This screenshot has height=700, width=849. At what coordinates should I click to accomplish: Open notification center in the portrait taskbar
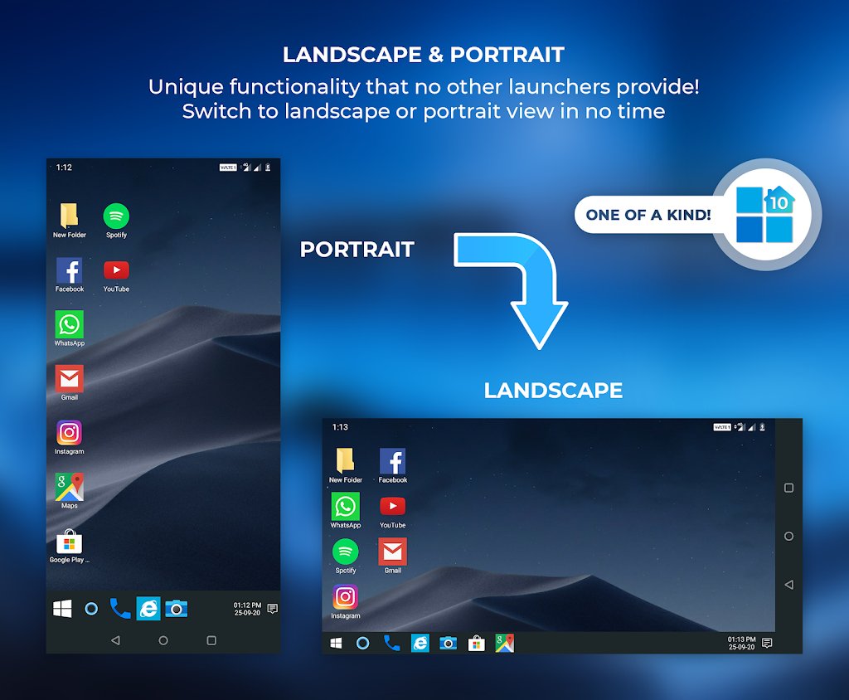[272, 609]
